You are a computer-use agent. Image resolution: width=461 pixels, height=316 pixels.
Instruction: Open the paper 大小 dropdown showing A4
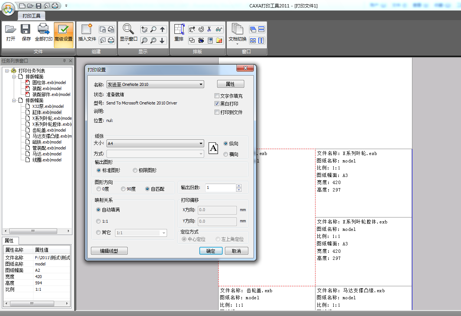tap(155, 143)
